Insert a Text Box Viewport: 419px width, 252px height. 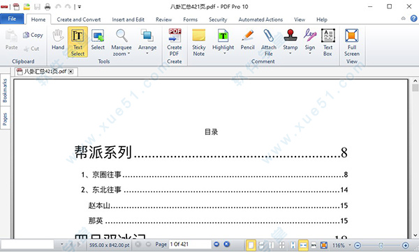click(x=328, y=42)
